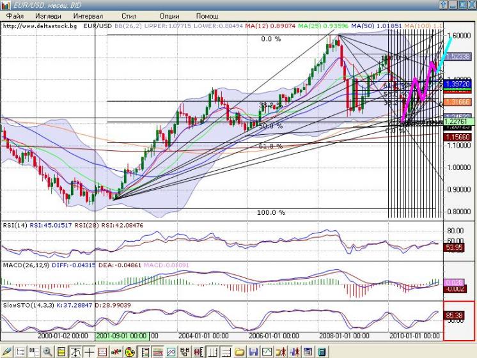
Task: Open the Опции menu
Action: tap(169, 16)
